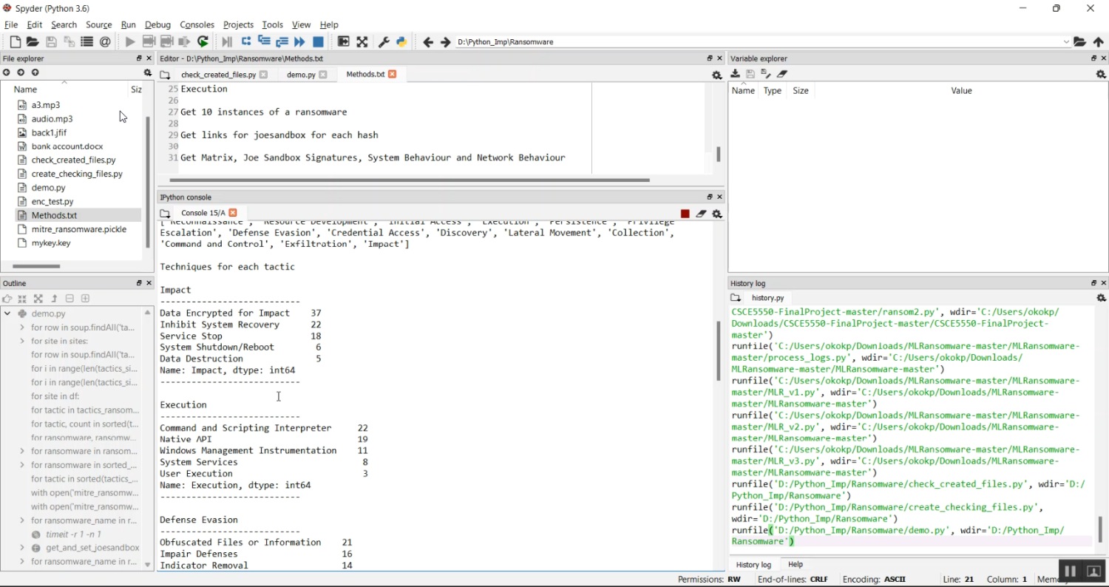Stop the running console with the red square

(685, 214)
